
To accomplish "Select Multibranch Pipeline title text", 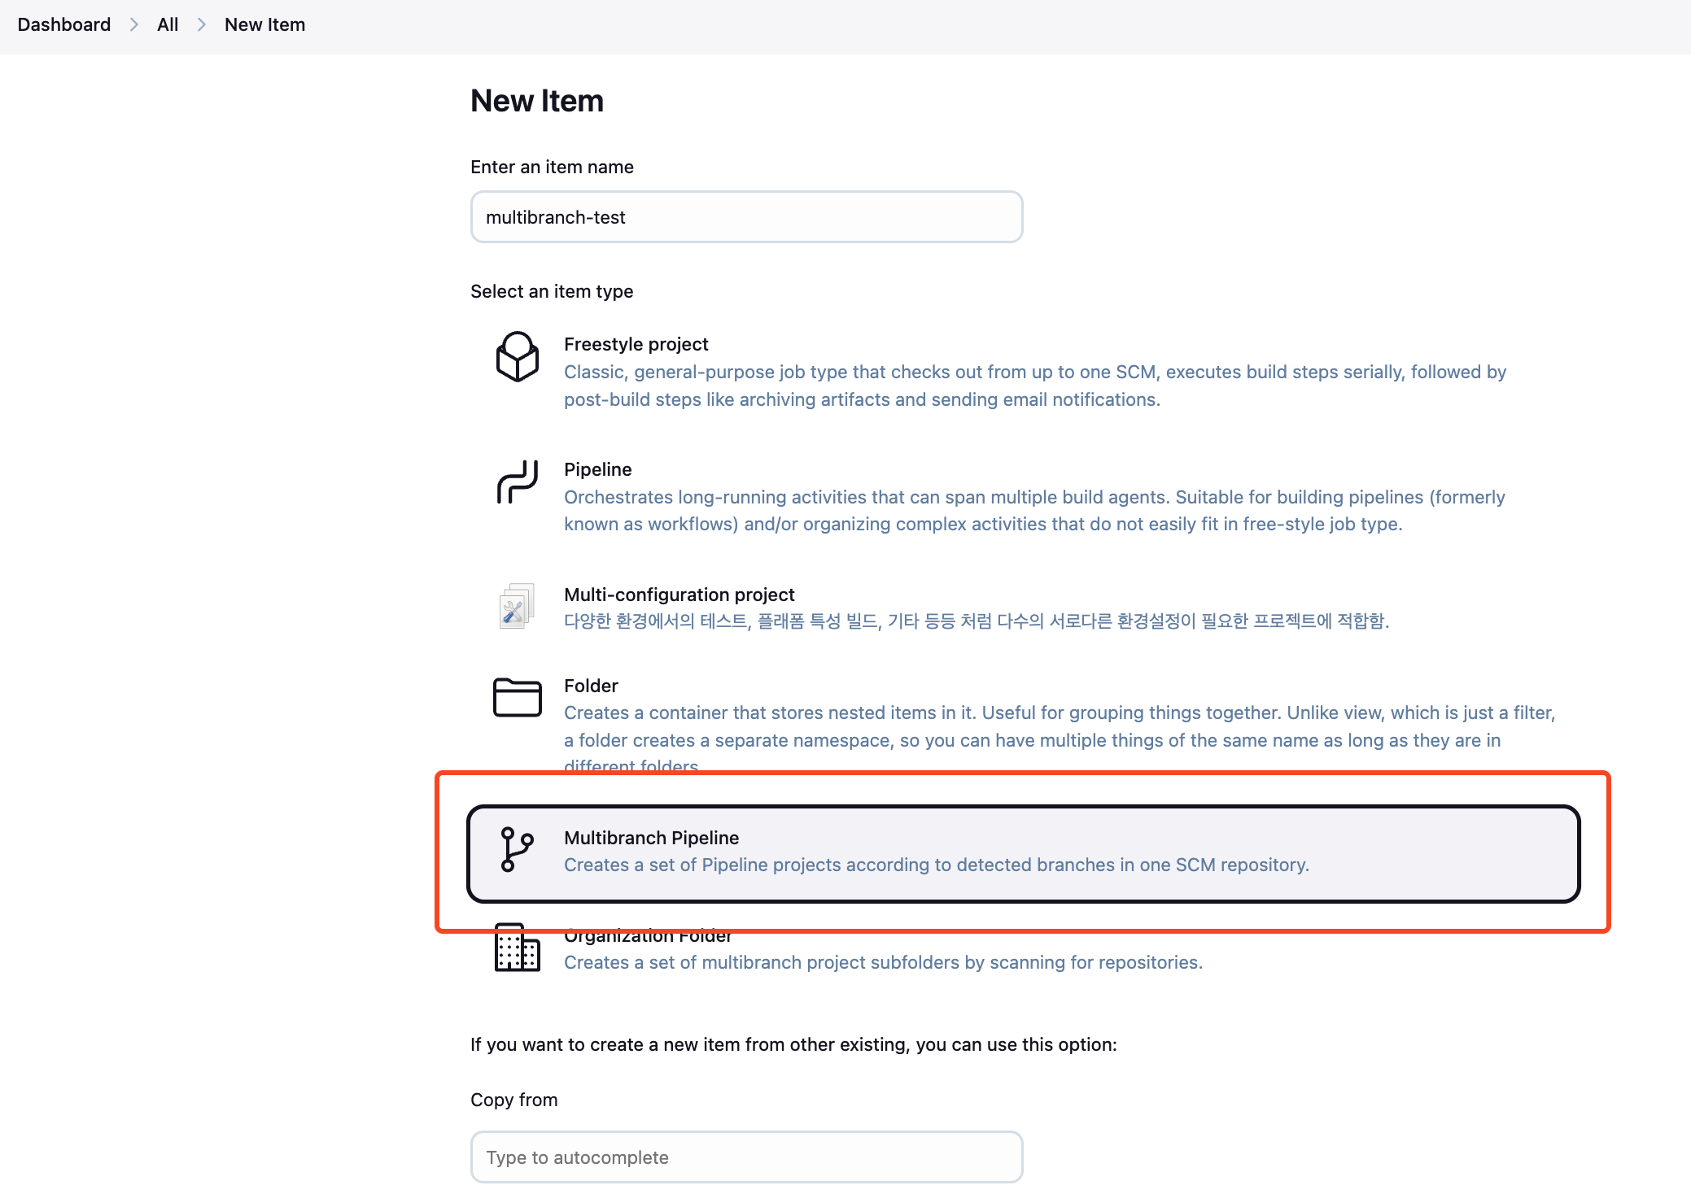I will [x=651, y=838].
